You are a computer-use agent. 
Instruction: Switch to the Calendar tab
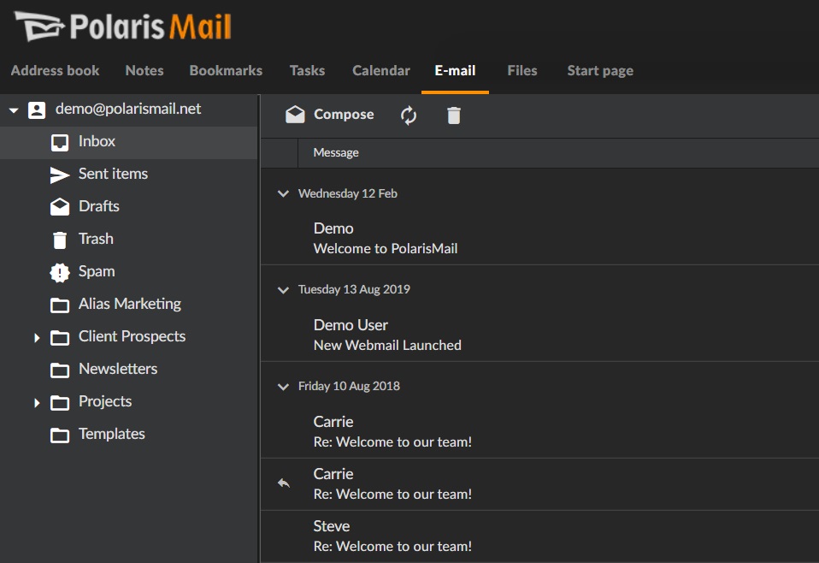point(380,71)
